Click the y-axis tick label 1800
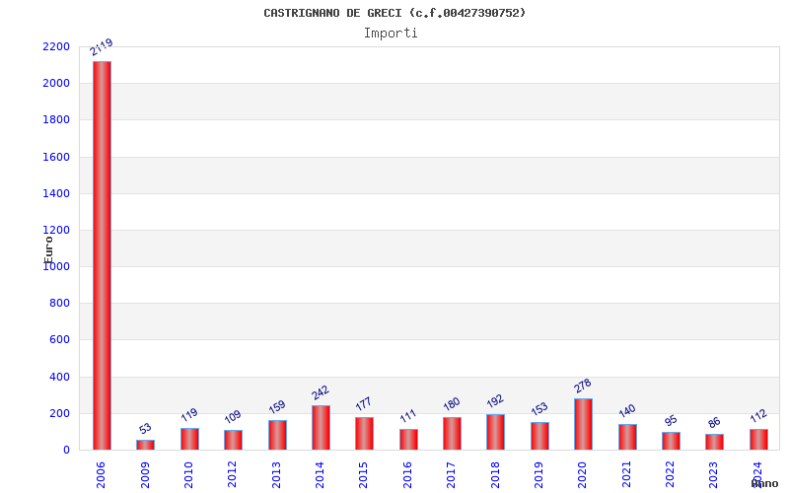The width and height of the screenshot is (789, 493). 56,119
